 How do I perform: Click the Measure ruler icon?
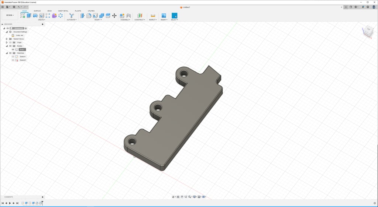pyautogui.click(x=152, y=15)
